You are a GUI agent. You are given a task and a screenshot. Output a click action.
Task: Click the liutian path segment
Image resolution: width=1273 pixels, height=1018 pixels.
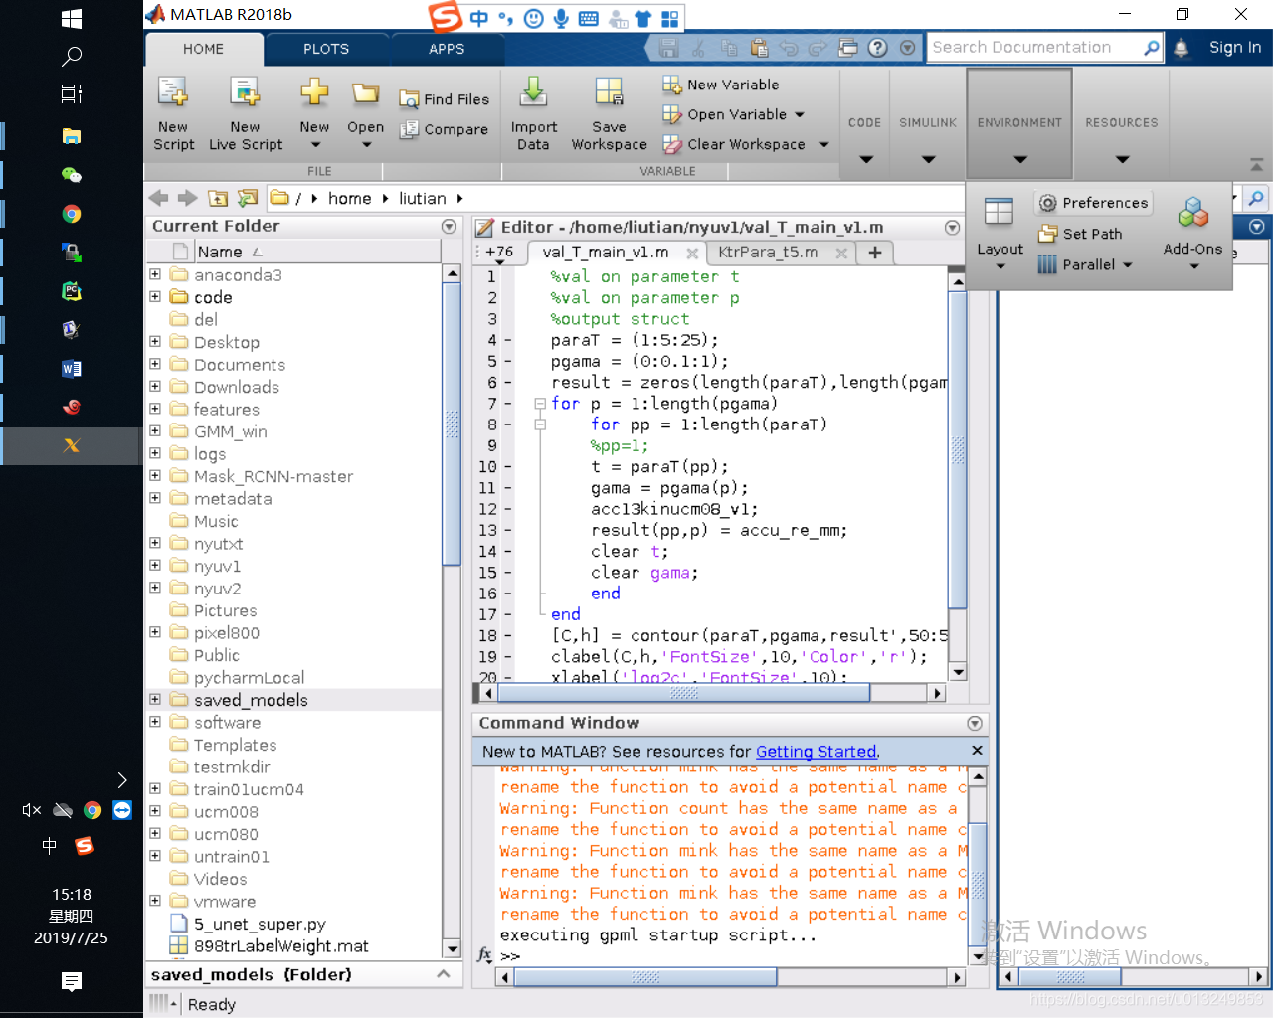coord(423,199)
